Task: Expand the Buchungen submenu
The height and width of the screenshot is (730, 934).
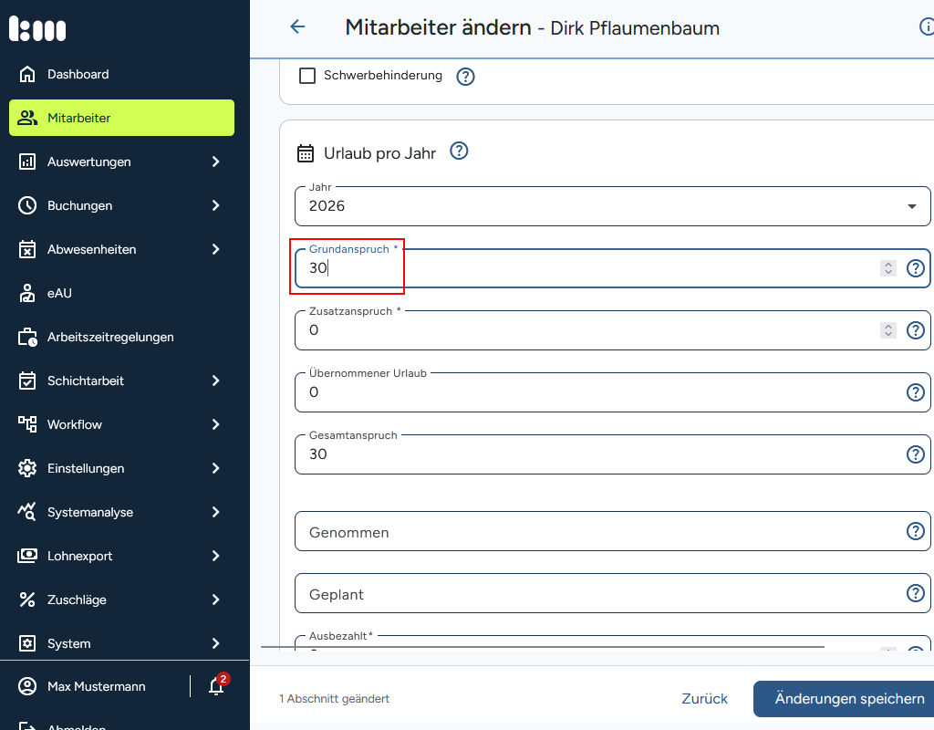Action: pyautogui.click(x=215, y=205)
